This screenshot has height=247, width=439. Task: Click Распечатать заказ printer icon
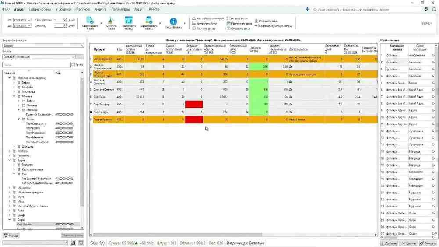tap(228, 24)
